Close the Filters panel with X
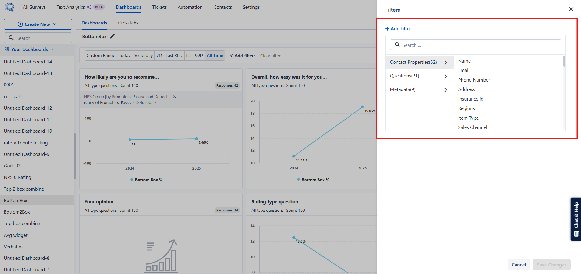581x274 pixels. (571, 9)
